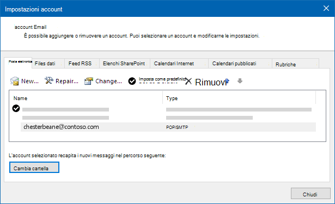
Task: Click the Rimuovi X icon
Action: click(x=188, y=81)
